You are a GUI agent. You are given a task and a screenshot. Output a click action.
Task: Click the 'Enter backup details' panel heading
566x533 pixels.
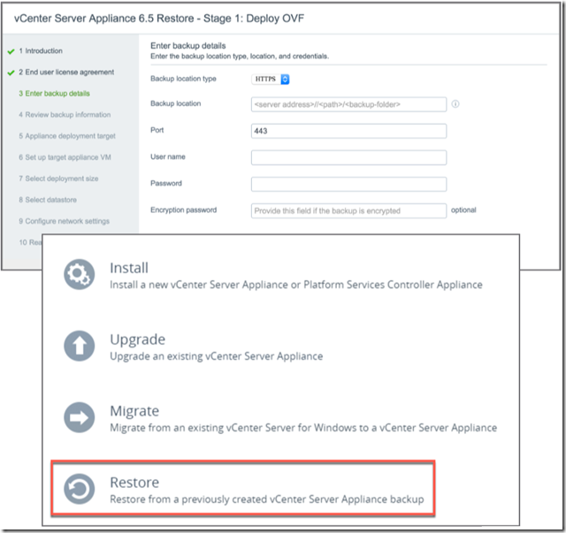pos(188,46)
